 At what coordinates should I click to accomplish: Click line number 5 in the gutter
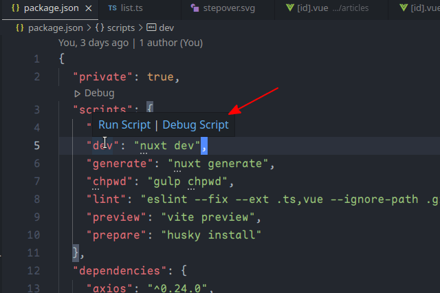click(x=36, y=146)
